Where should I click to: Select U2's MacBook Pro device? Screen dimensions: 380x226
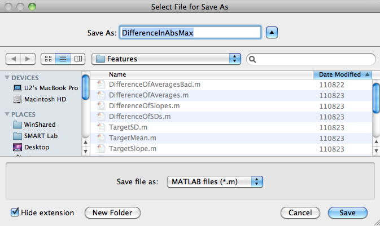[45, 88]
